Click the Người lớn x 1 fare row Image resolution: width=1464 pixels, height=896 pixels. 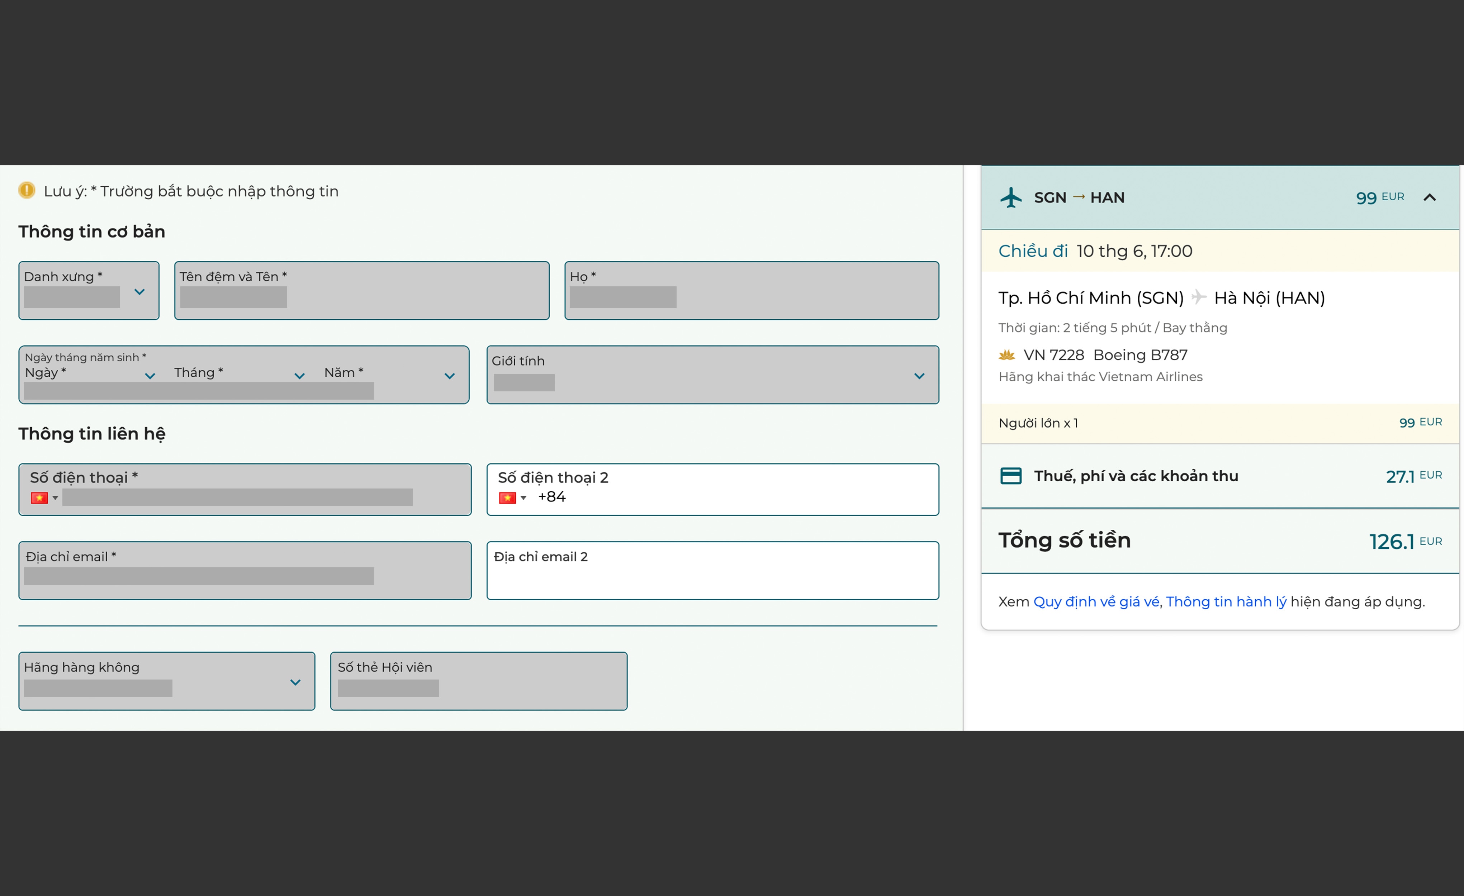pos(1221,423)
